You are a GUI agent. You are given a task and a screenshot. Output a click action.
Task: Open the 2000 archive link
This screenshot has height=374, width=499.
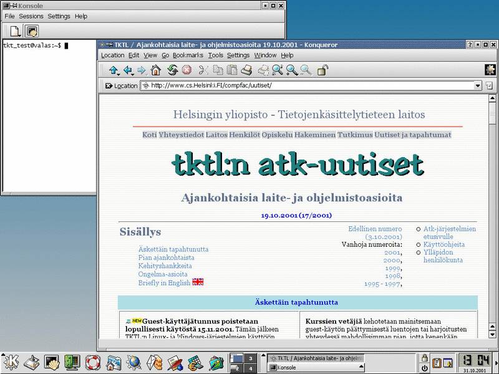pyautogui.click(x=392, y=261)
